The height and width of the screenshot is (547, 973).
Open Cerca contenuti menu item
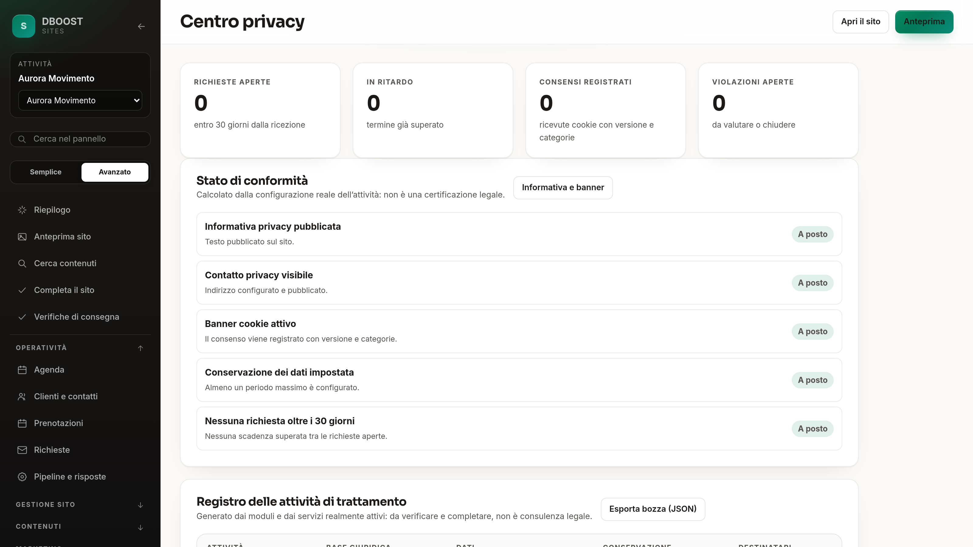click(x=80, y=263)
